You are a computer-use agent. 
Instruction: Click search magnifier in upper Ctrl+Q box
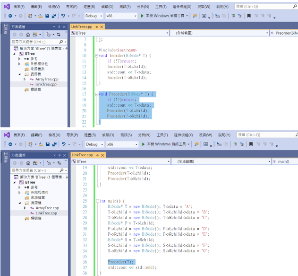pos(295,7)
